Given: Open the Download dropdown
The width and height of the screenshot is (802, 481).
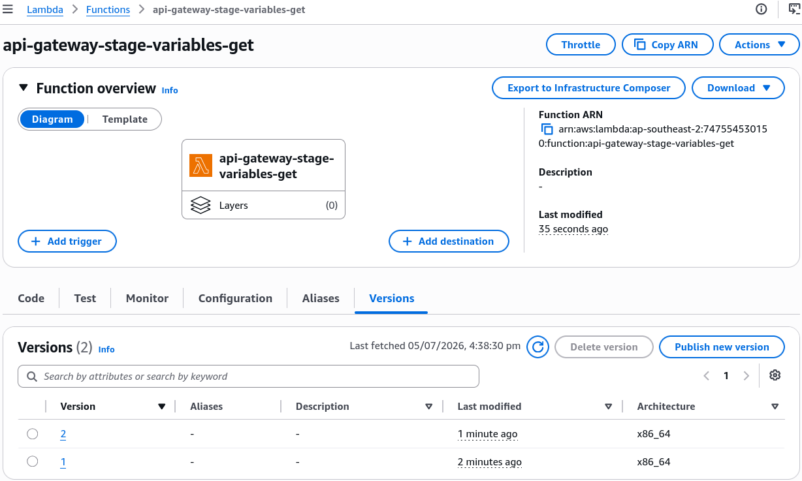Looking at the screenshot, I should click(x=737, y=88).
